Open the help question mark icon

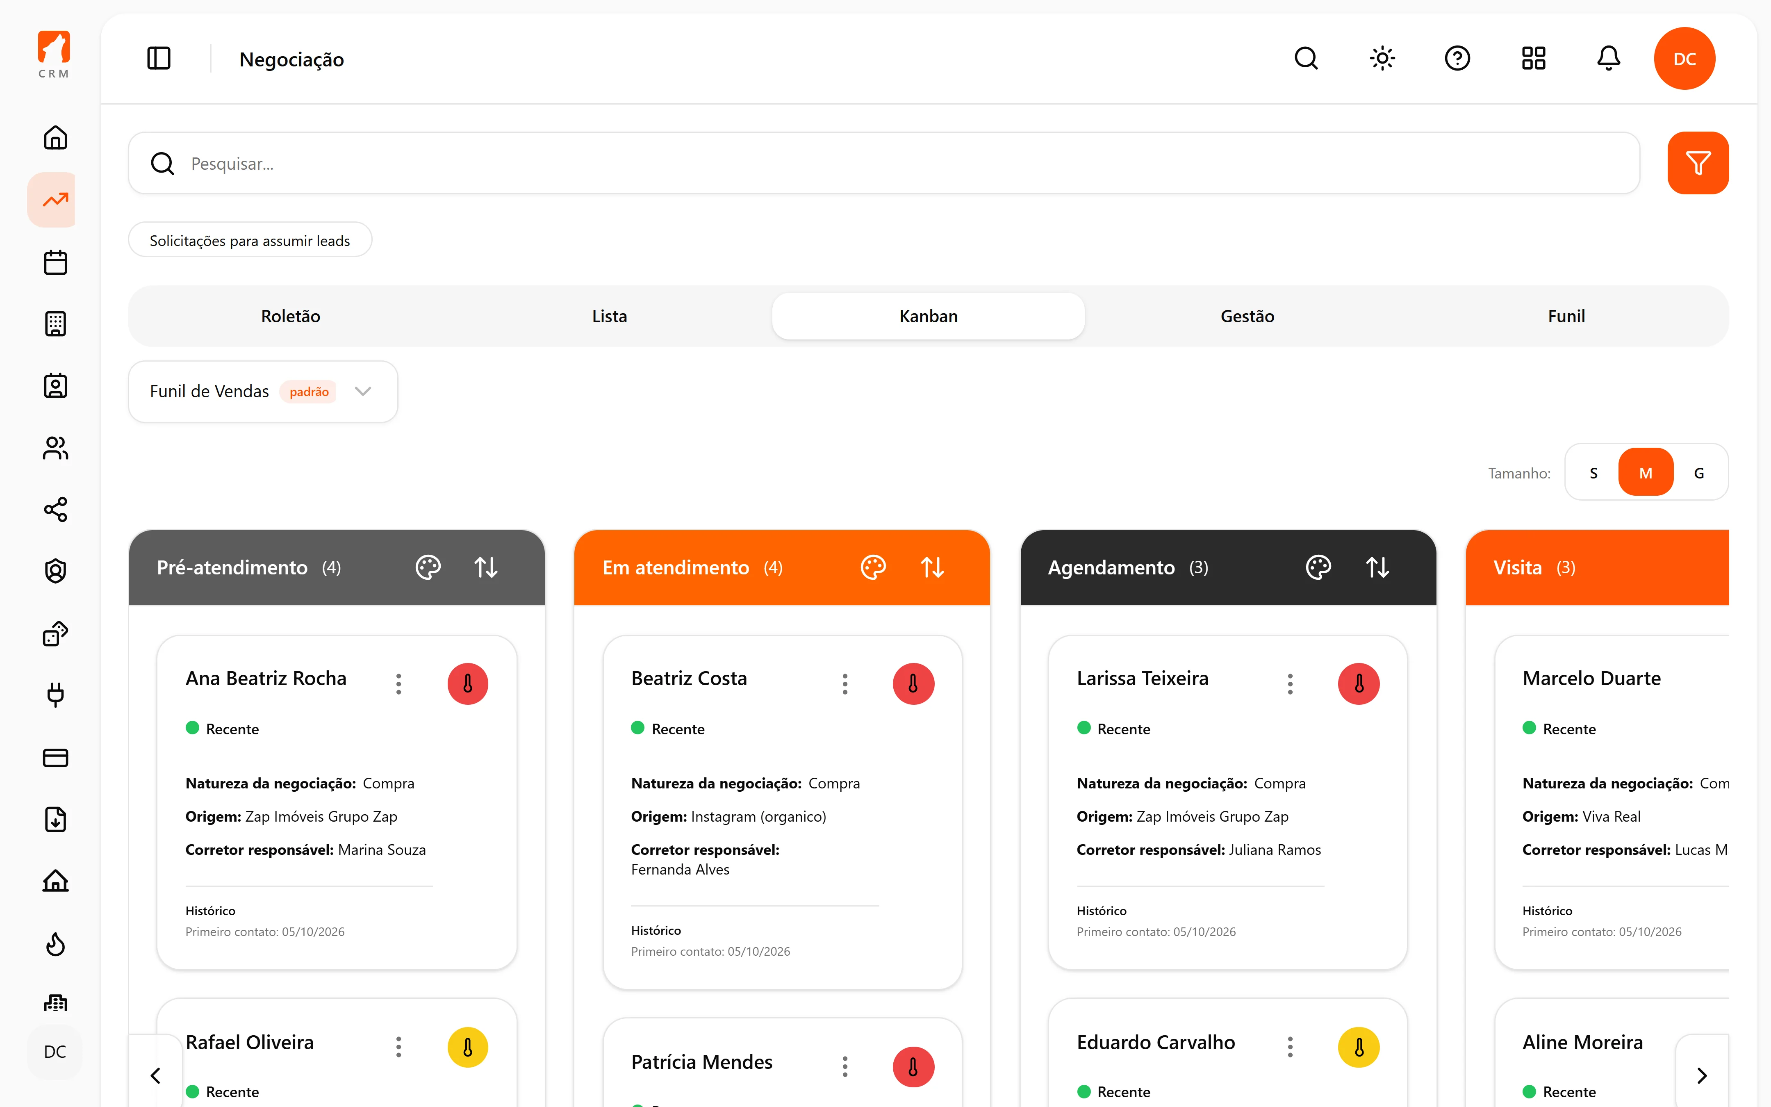1458,59
